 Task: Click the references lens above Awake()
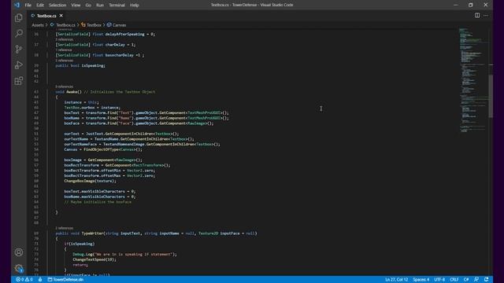(x=64, y=86)
